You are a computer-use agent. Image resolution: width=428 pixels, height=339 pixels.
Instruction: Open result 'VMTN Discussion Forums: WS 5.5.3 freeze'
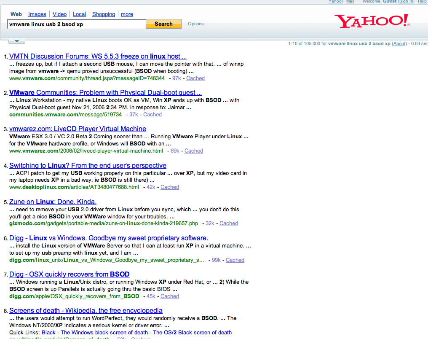[x=98, y=56]
